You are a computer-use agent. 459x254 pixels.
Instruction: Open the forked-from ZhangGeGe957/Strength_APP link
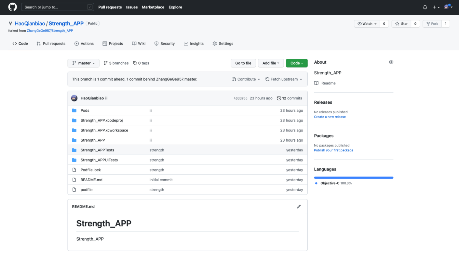pyautogui.click(x=50, y=31)
